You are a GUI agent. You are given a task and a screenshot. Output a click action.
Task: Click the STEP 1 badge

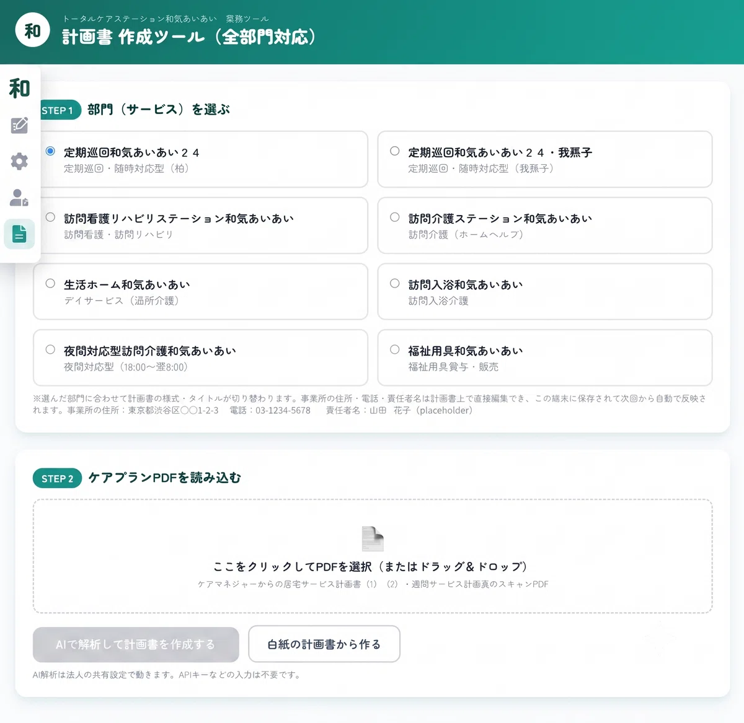click(x=58, y=110)
